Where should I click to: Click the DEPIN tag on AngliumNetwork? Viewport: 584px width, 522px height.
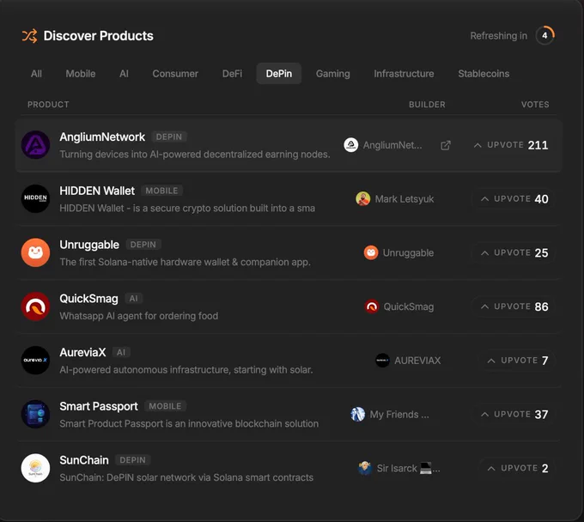[x=169, y=137]
